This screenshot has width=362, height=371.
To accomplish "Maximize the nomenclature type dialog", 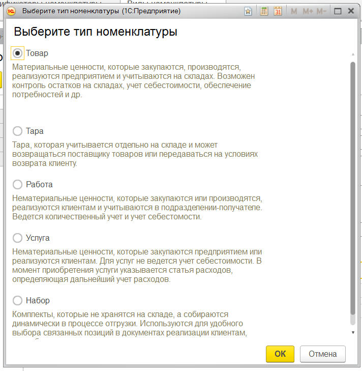I will coord(337,11).
